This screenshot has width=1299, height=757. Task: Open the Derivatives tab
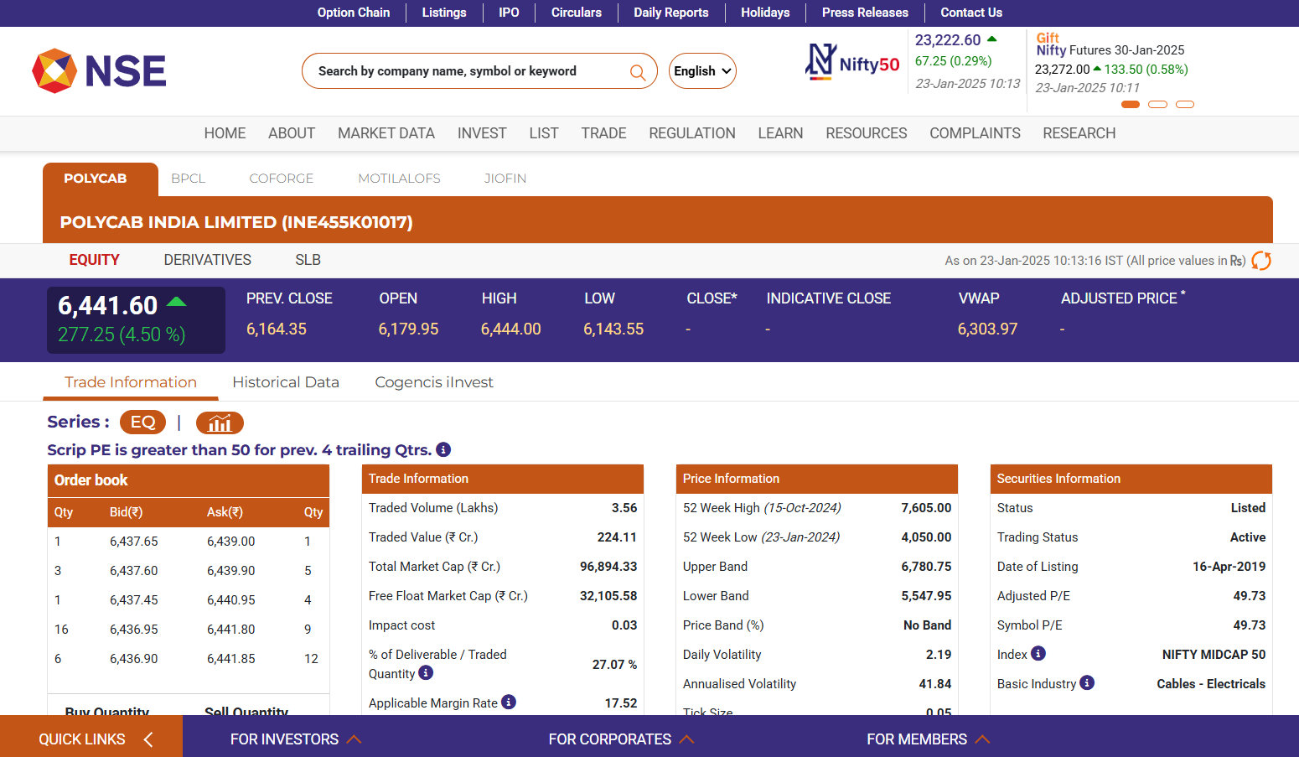[207, 260]
